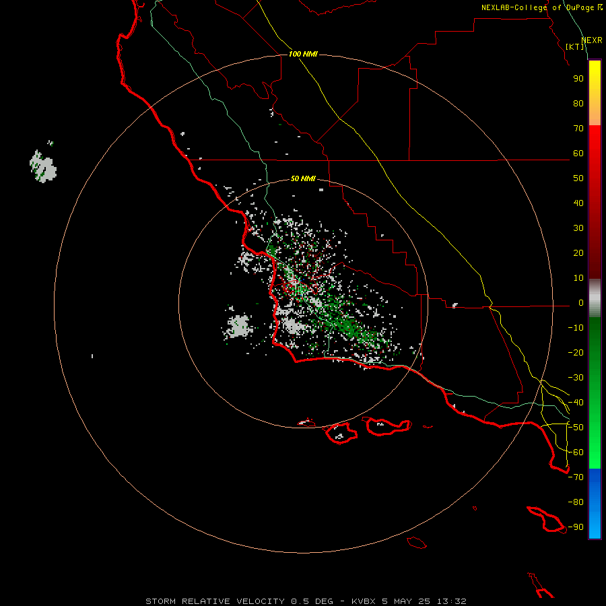Image resolution: width=606 pixels, height=606 pixels.
Task: Click the 30 value on the velocity scale
Action: (578, 228)
